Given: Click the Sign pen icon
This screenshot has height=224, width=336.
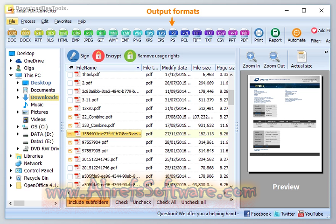Looking at the screenshot, I should 73,56.
